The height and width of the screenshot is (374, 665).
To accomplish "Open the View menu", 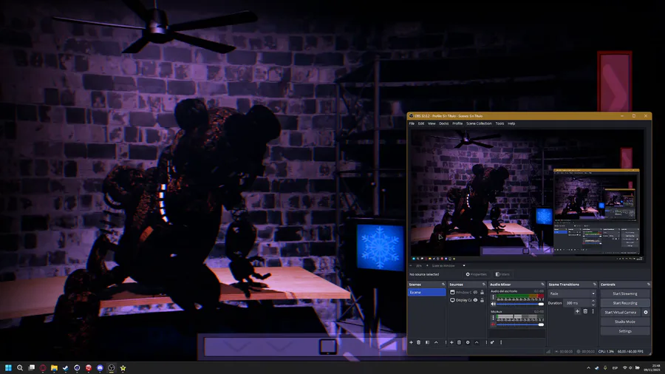I will (432, 123).
